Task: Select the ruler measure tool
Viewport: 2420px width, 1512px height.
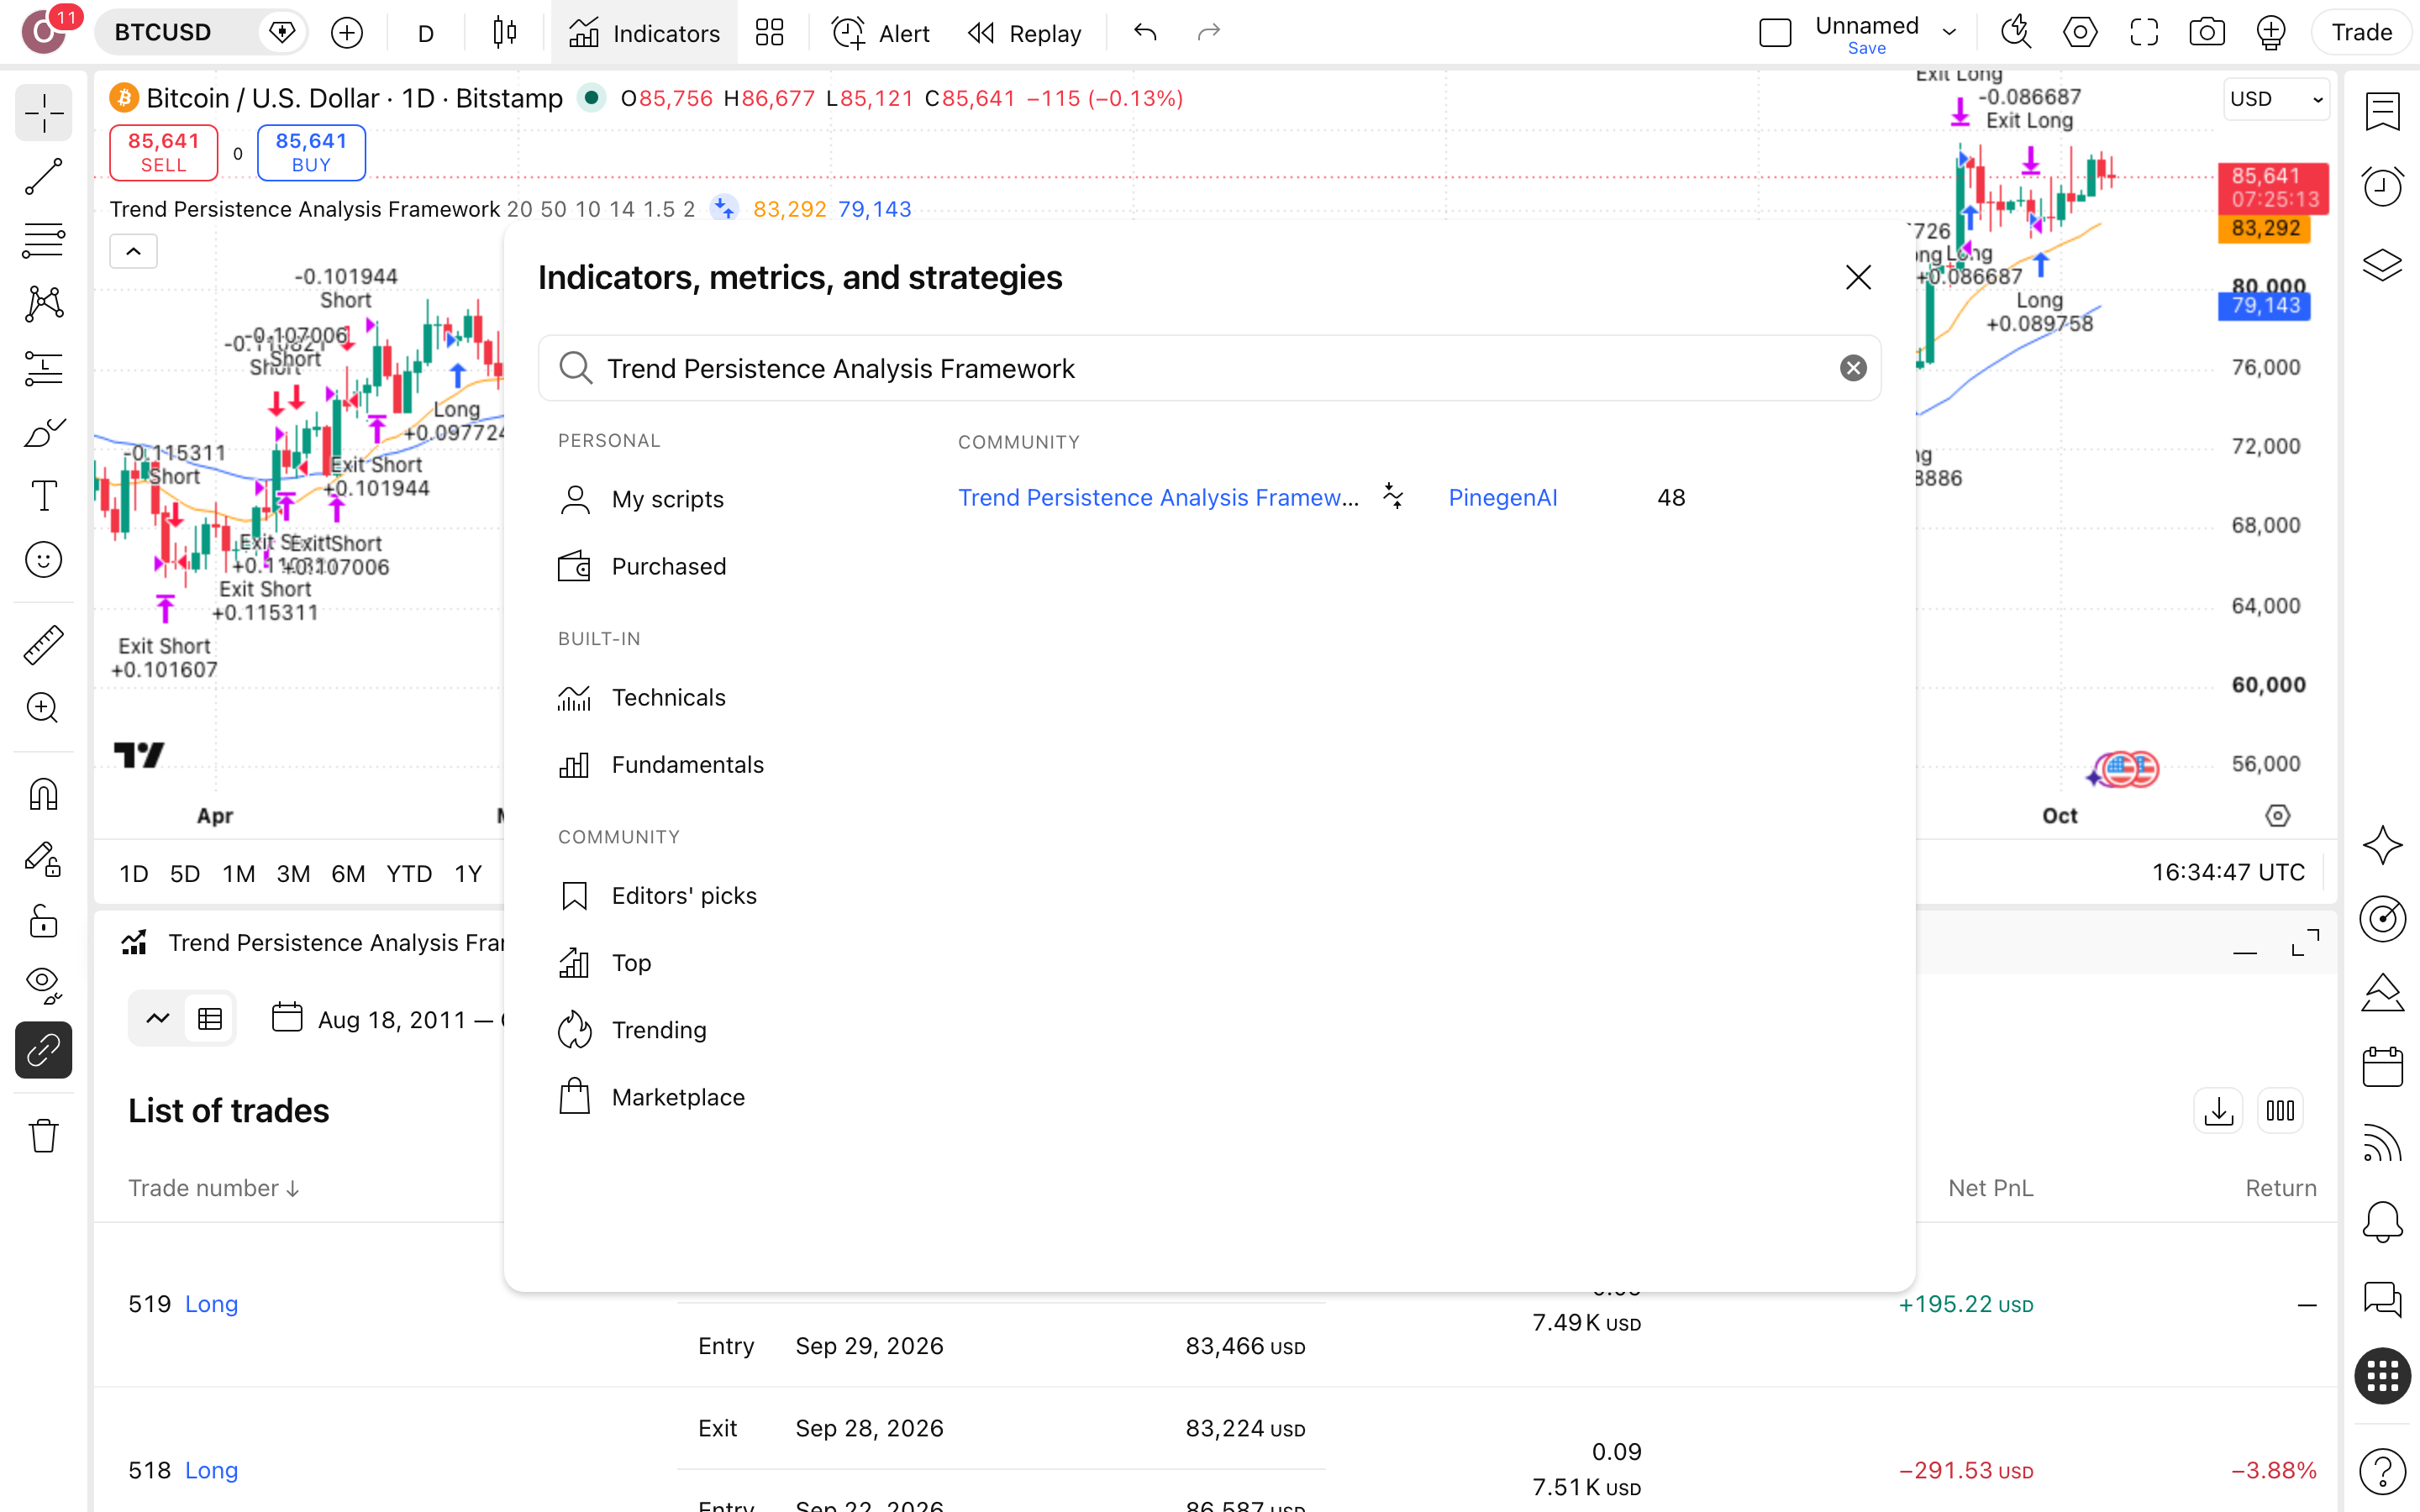Action: coord(43,645)
